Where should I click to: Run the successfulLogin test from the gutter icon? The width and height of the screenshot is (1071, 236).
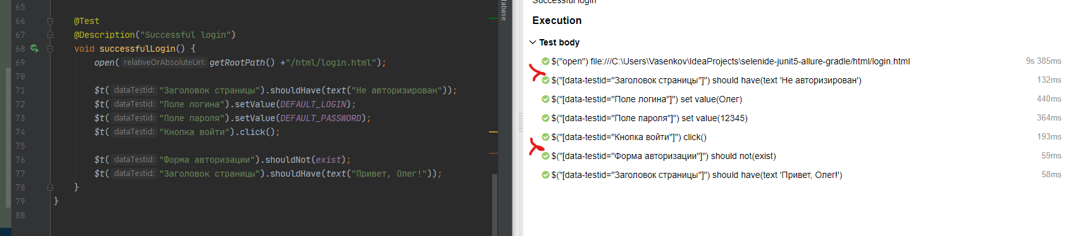point(34,48)
